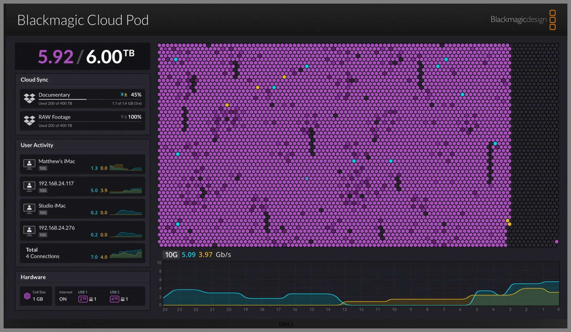Click the purple hexagon Cell Size icon
The height and width of the screenshot is (332, 571).
point(27,296)
